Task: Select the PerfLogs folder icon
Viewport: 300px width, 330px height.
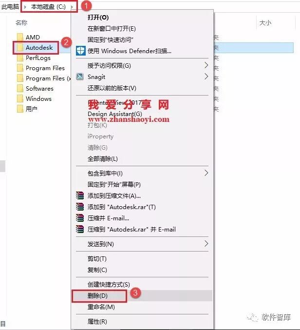Action: pos(20,58)
